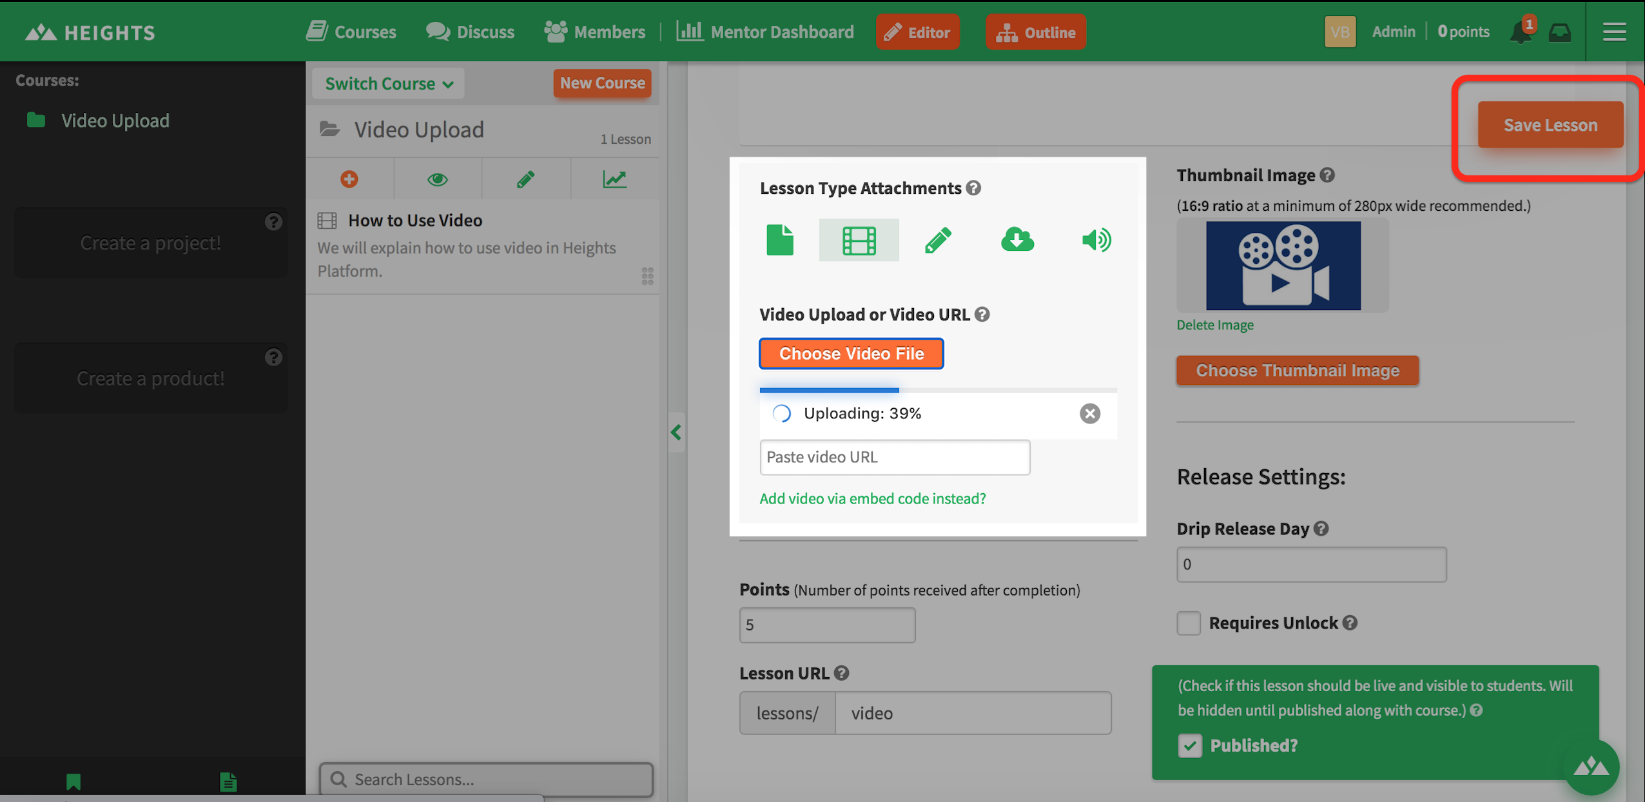1645x802 pixels.
Task: Select the download lesson type
Action: tap(1017, 240)
